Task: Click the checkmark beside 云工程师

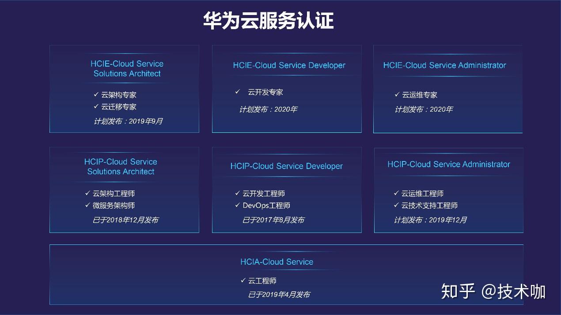Action: tap(243, 281)
